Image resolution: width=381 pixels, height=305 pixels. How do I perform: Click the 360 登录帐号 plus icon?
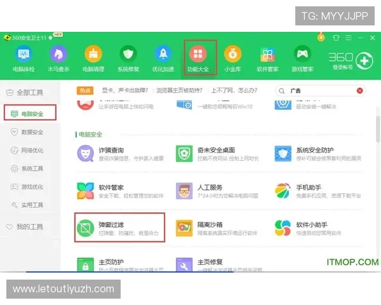pyautogui.click(x=364, y=61)
